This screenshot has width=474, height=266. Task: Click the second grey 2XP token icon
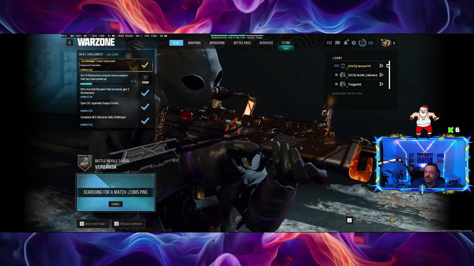[x=369, y=220]
